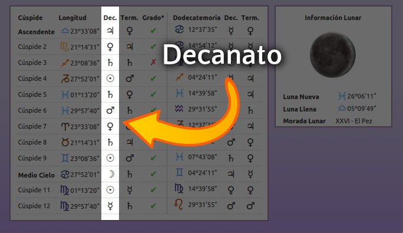The image size is (403, 233).
Task: Click the Libra glyph in the Ascendente row
Action: (x=65, y=31)
